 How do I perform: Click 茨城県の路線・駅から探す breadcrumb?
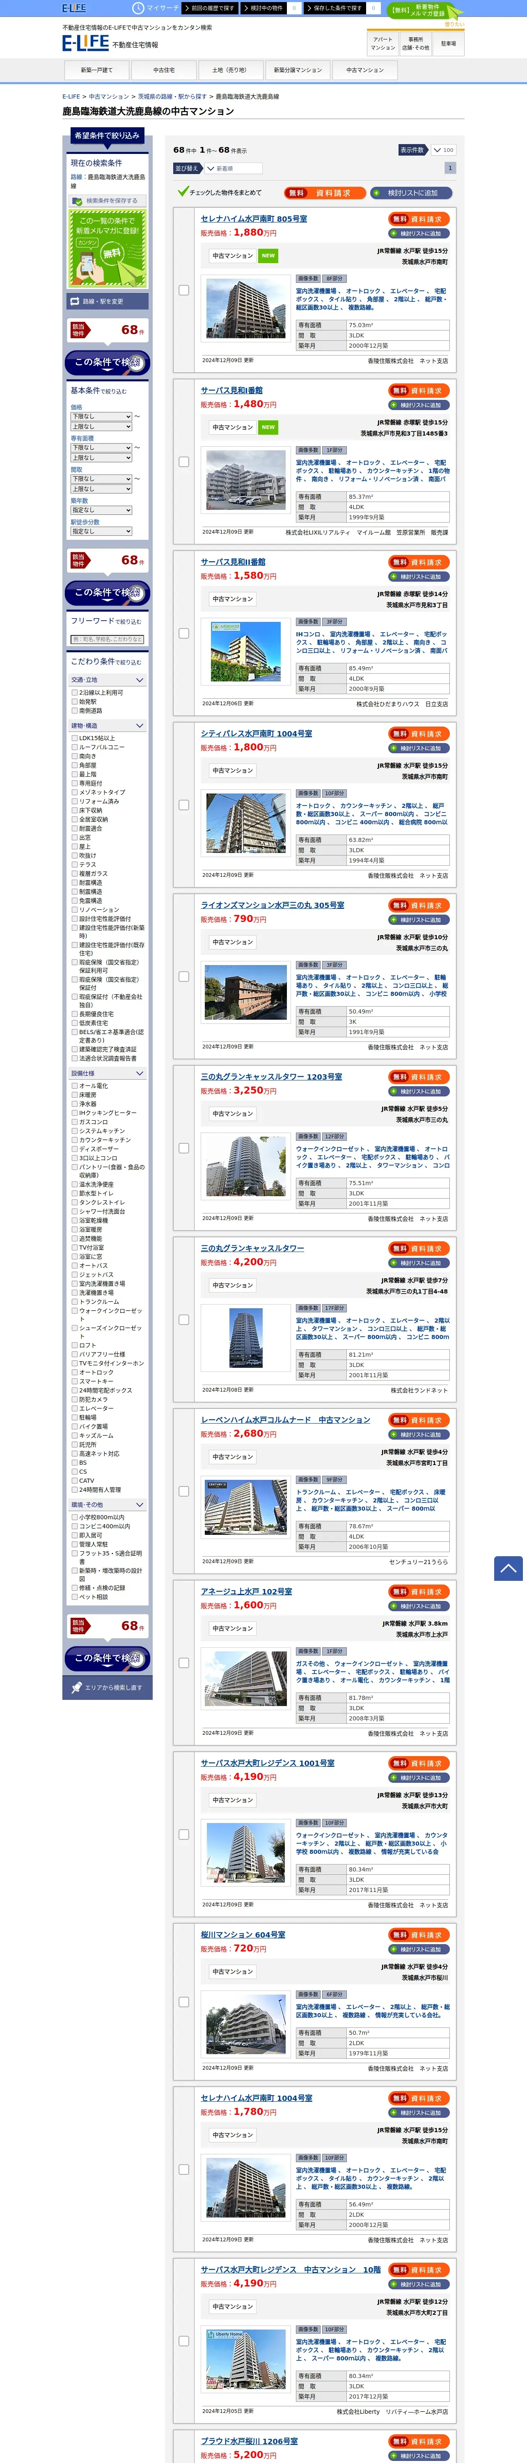(x=172, y=96)
